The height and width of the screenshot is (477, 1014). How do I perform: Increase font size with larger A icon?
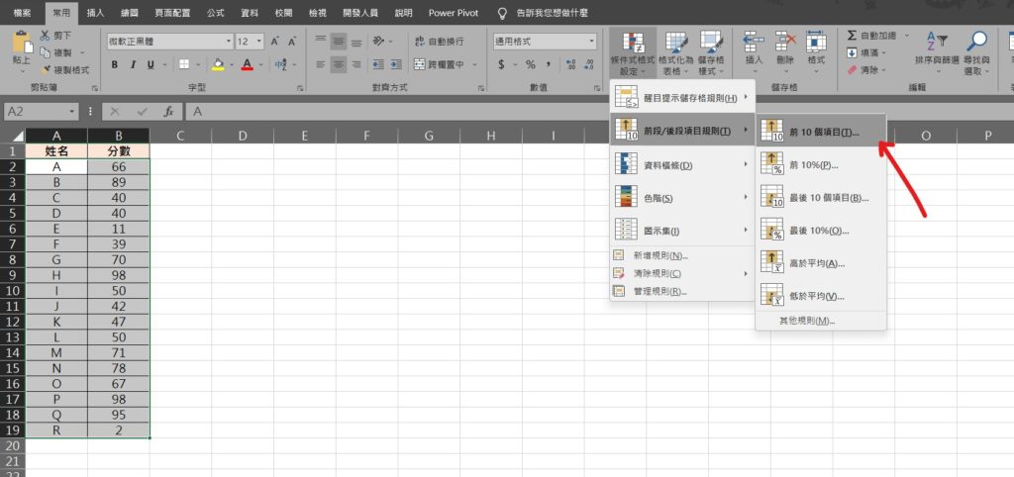[275, 42]
